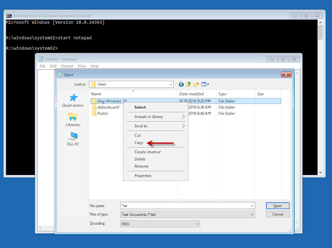Screen dimensions: 332x248
Task: Select Libraries in places bar
Action: click(x=73, y=120)
